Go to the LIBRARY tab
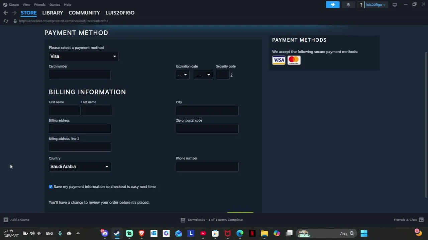The image size is (428, 240). click(52, 13)
